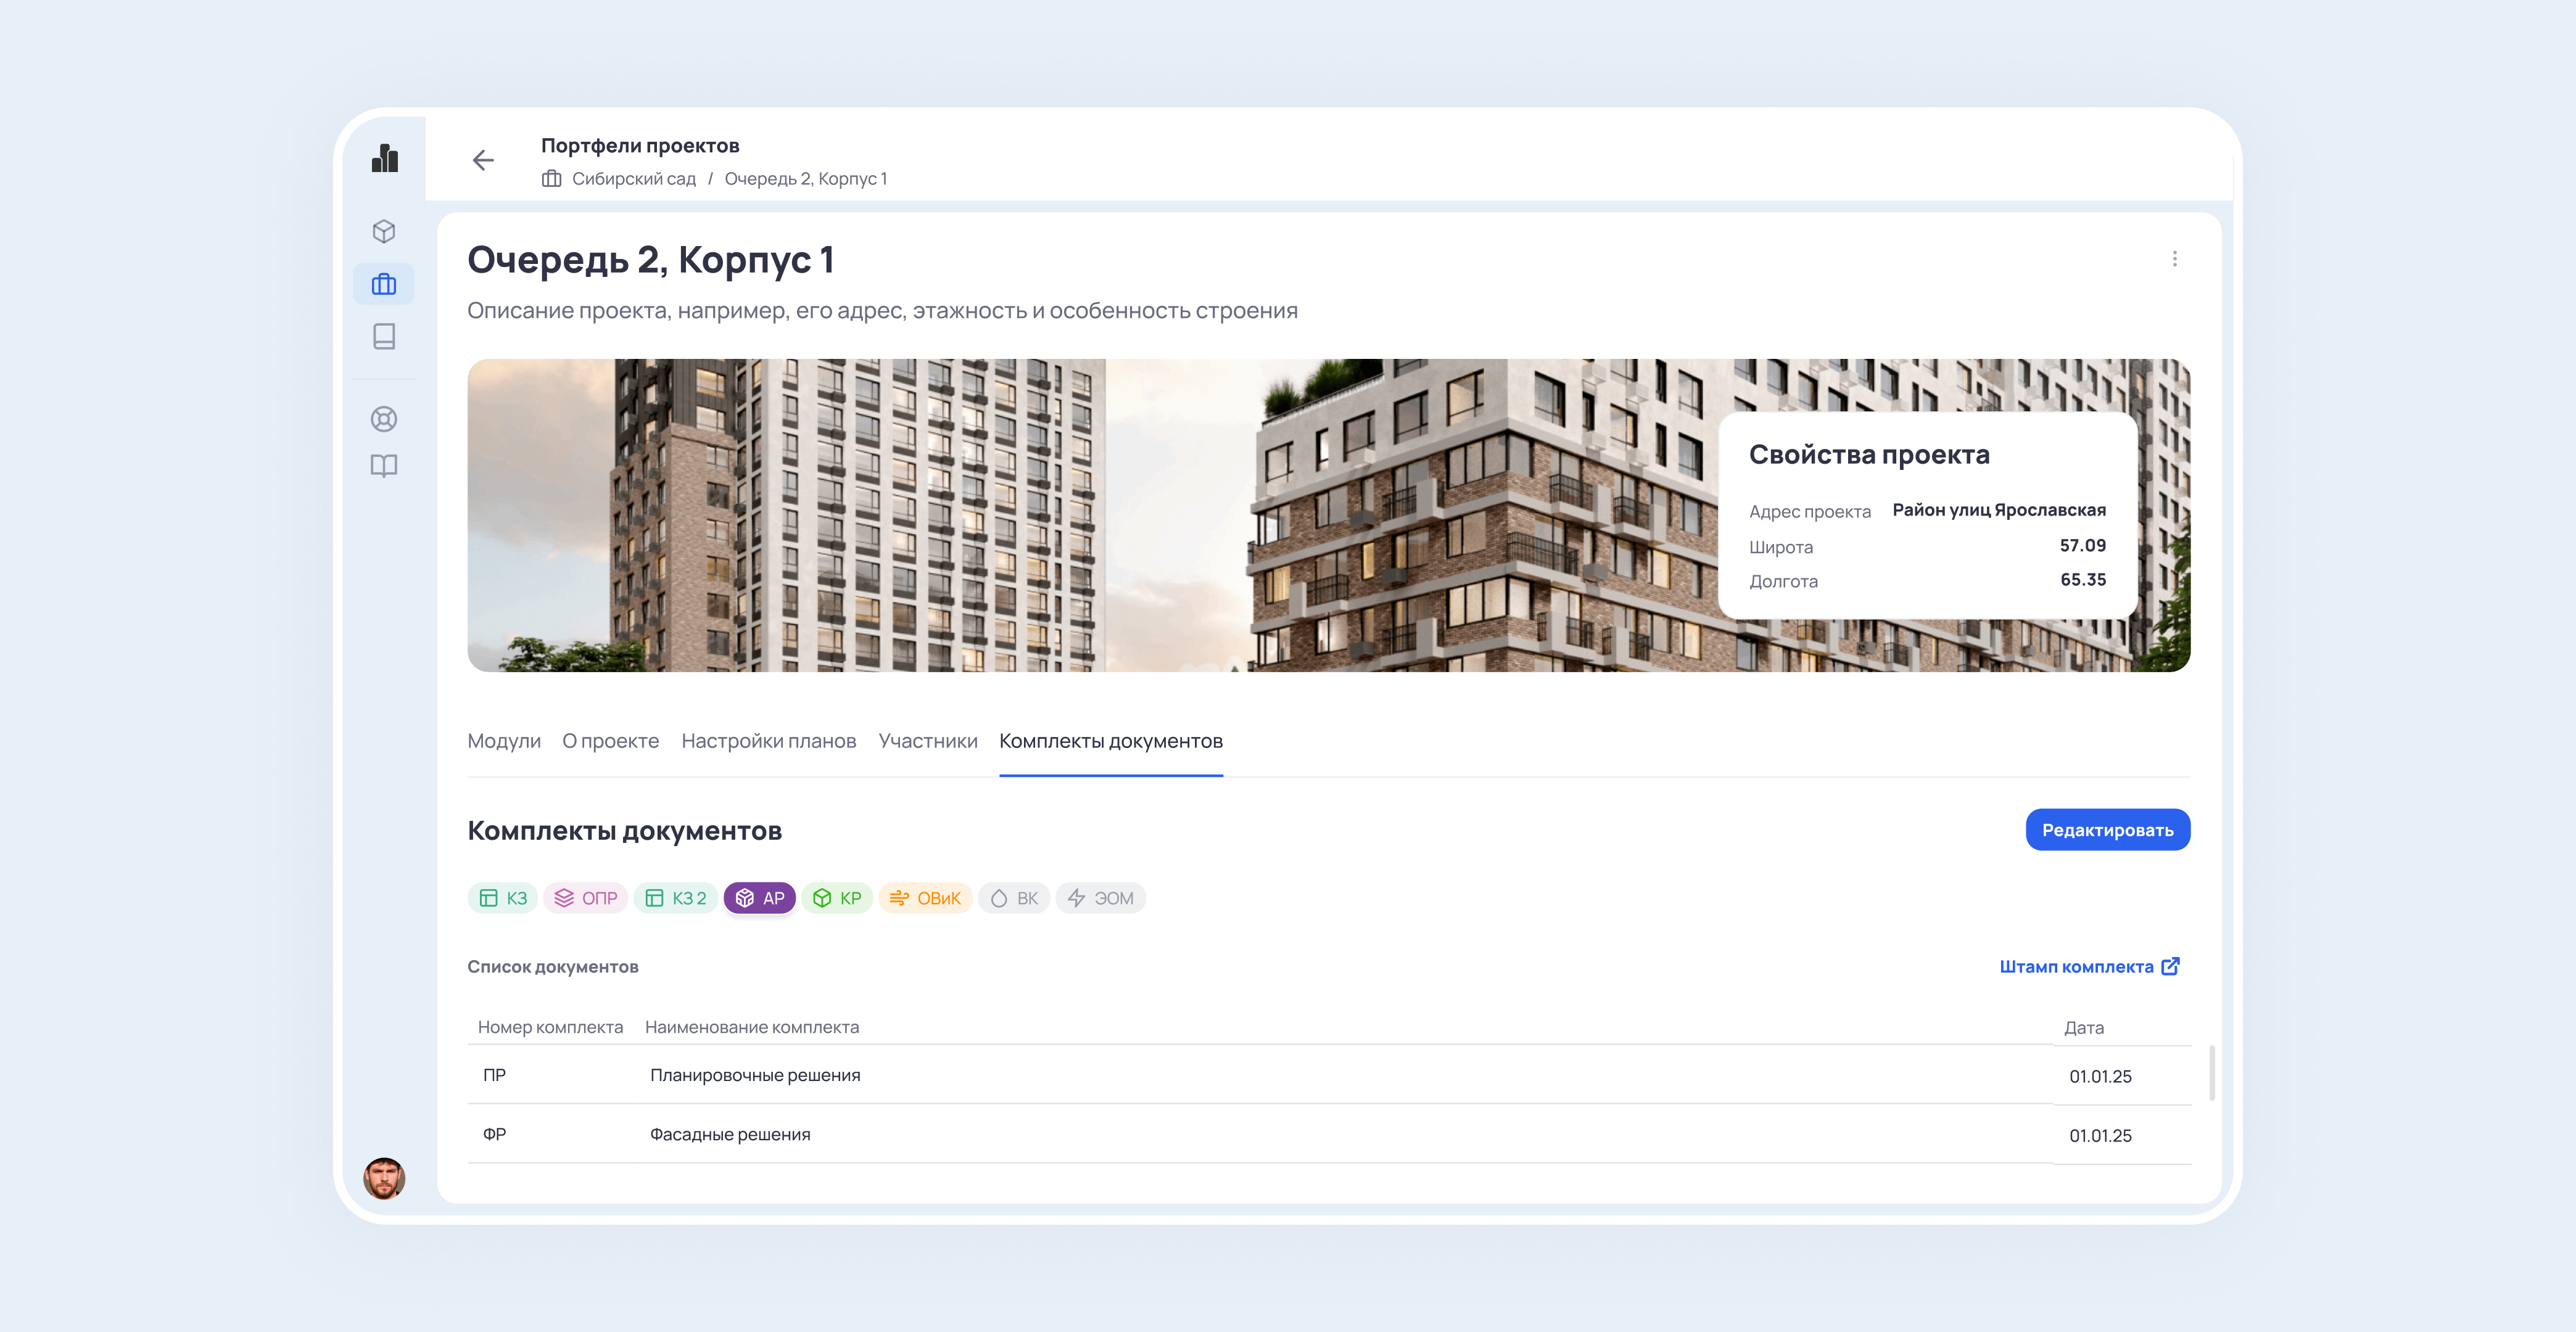Select the ОВиК document set chip
The width and height of the screenshot is (2576, 1332).
(925, 898)
